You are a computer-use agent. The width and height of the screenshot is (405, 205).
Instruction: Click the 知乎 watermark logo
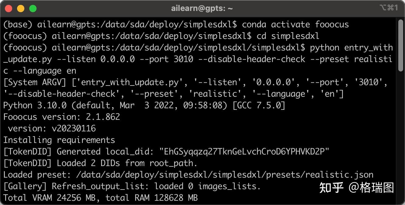pyautogui.click(x=332, y=187)
